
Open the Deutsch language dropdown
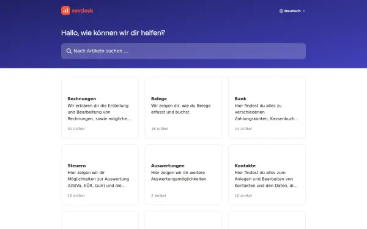(x=292, y=11)
